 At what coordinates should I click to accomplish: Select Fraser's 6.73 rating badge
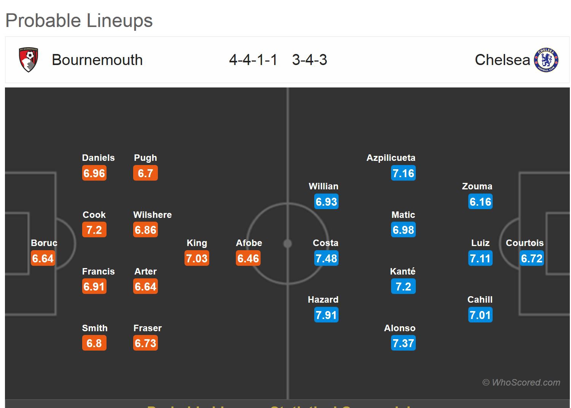(145, 343)
